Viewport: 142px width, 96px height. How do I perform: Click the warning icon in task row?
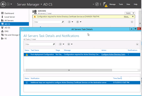pos(27,55)
